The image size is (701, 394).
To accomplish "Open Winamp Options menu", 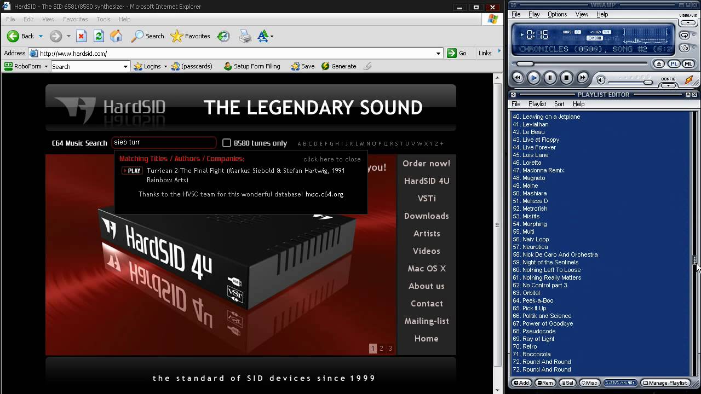I will pyautogui.click(x=557, y=14).
